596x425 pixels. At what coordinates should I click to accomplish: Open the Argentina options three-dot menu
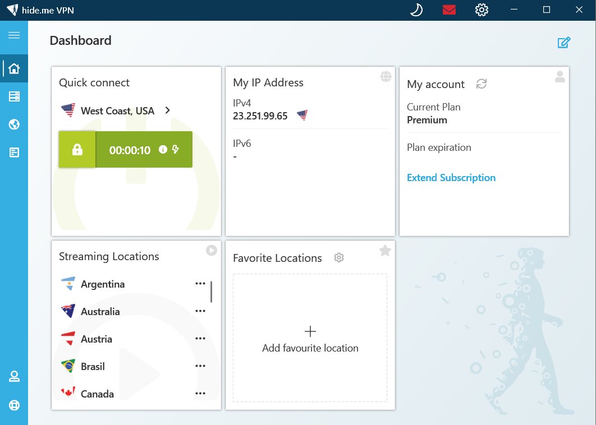pos(200,283)
